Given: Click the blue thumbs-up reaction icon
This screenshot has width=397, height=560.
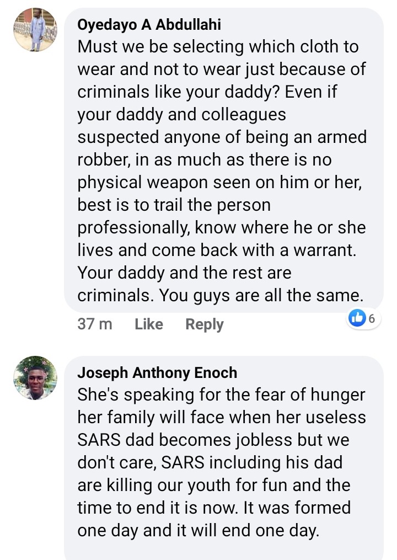Looking at the screenshot, I should (358, 318).
